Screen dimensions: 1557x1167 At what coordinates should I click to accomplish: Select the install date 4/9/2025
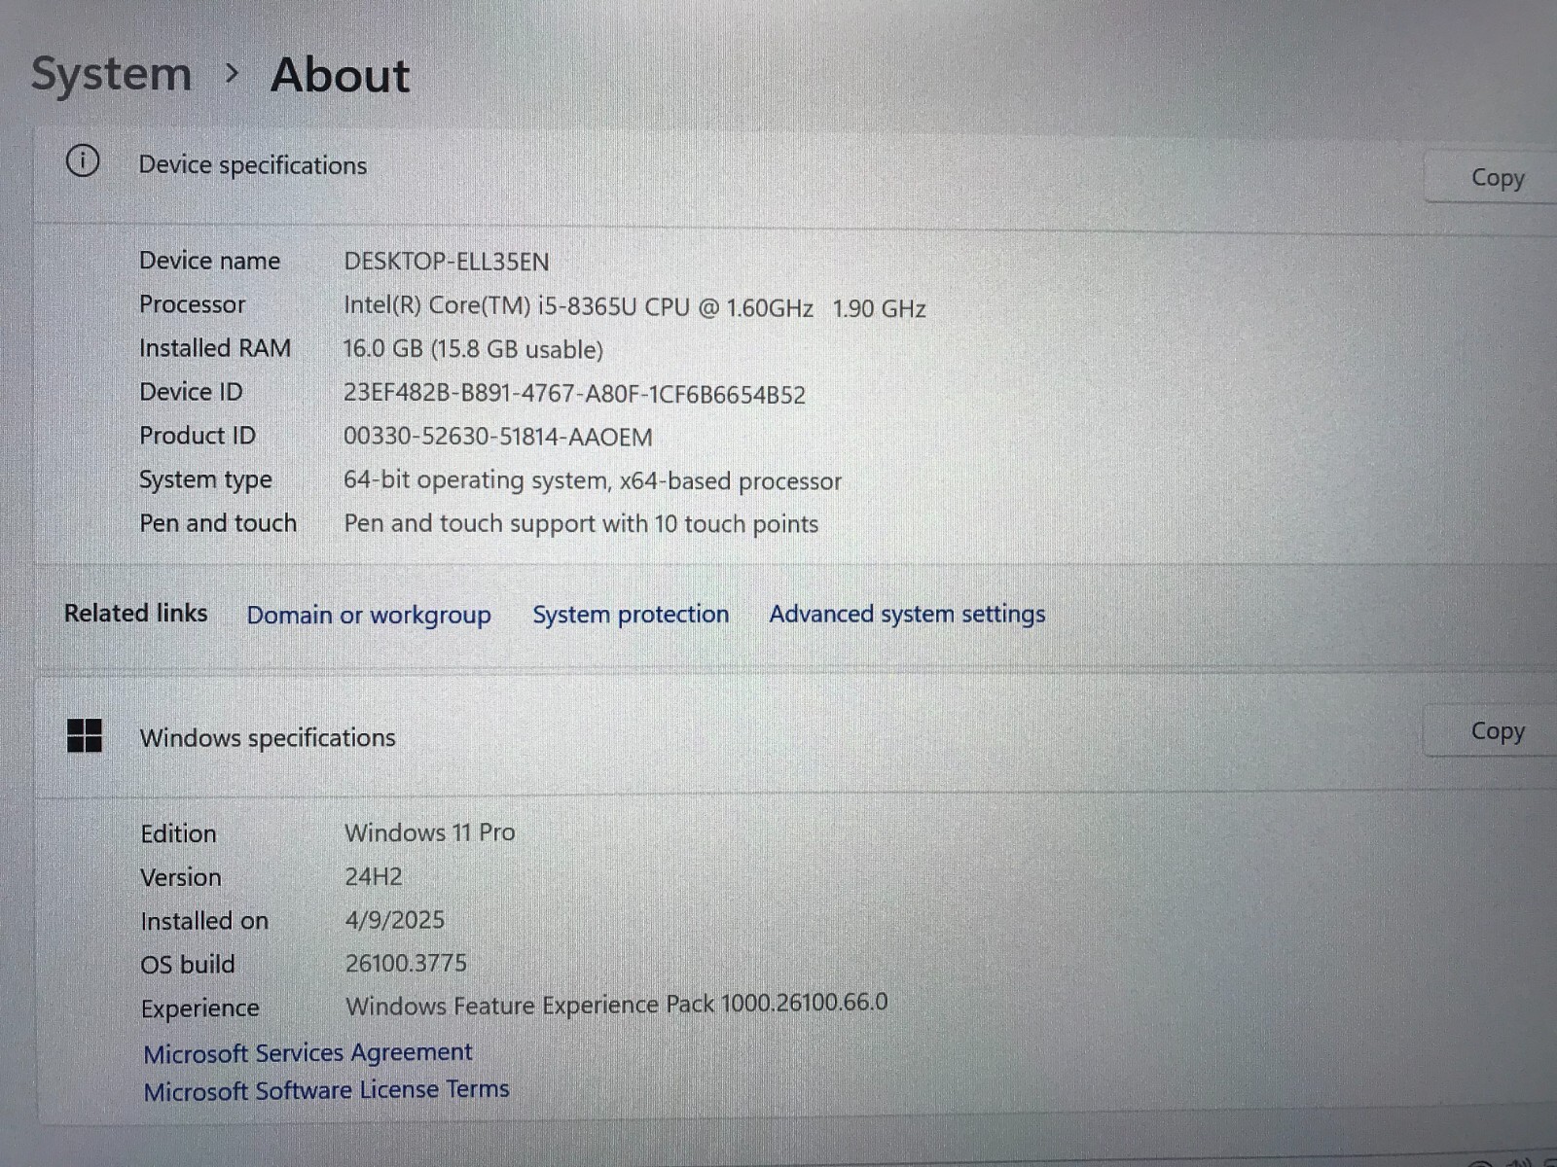(394, 920)
